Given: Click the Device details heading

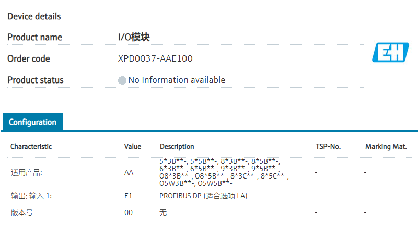Looking at the screenshot, I should (x=34, y=16).
